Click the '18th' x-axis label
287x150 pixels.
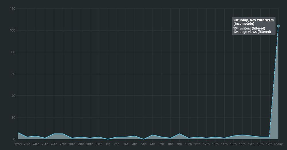coord(260,144)
